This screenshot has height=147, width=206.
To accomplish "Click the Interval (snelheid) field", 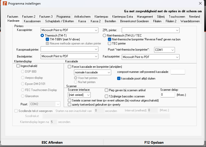I will click(153, 110).
